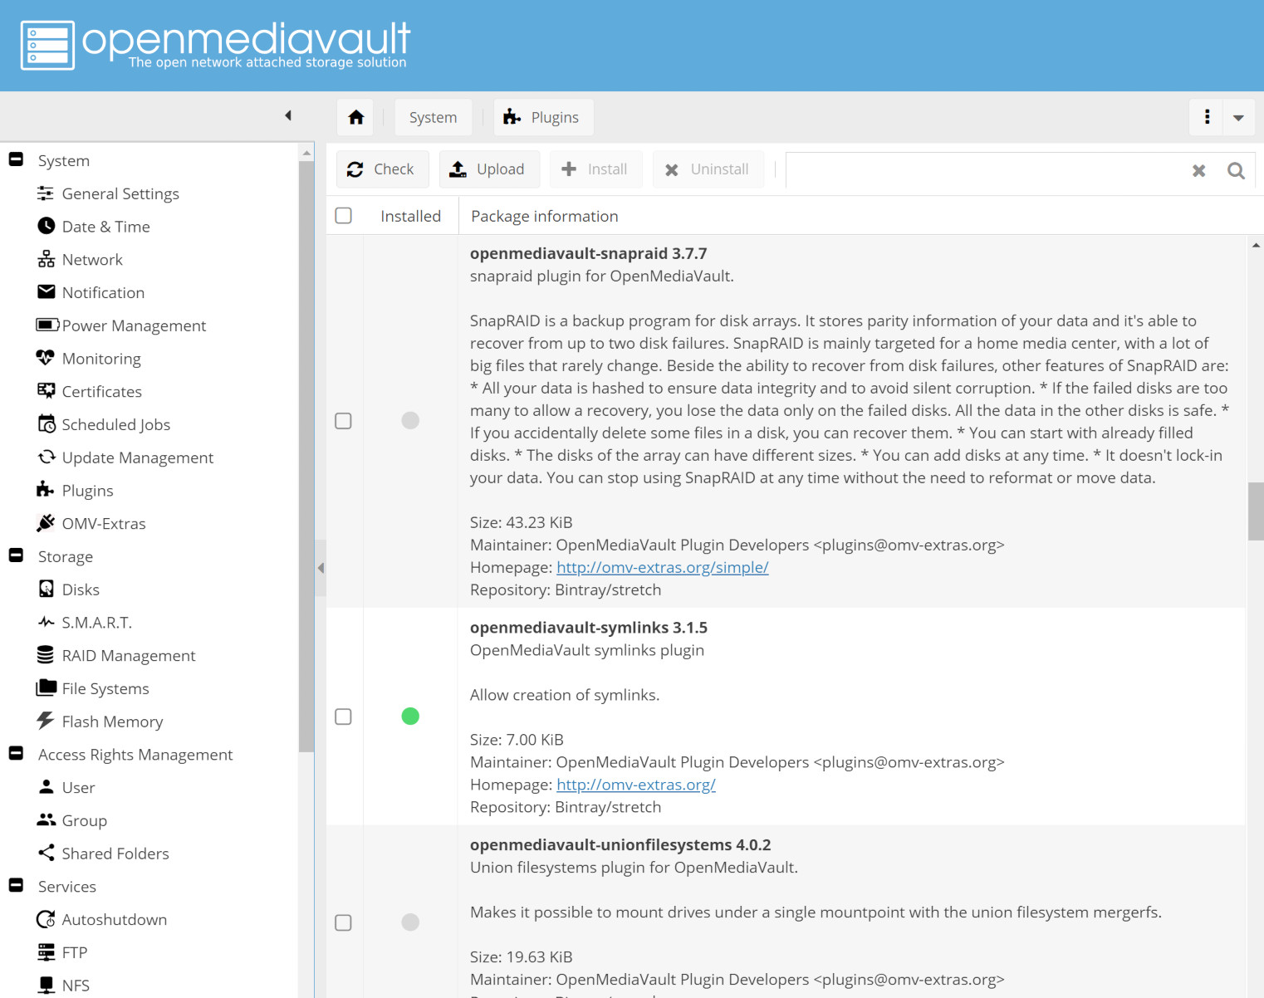The height and width of the screenshot is (998, 1264).
Task: Click the plugin list scroll-up arrow
Action: [x=1256, y=245]
